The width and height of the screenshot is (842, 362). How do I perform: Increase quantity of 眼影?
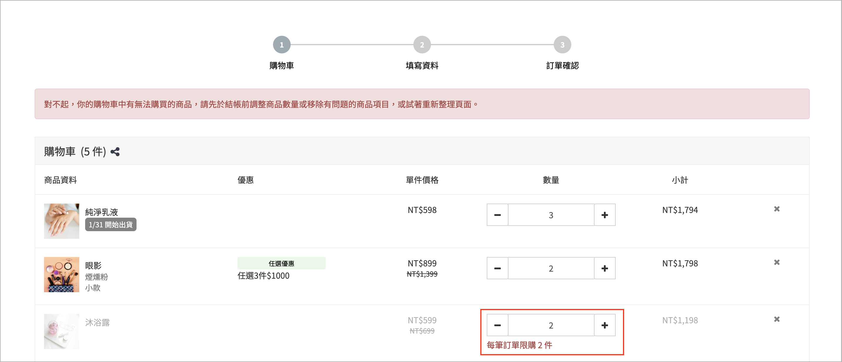(x=604, y=268)
